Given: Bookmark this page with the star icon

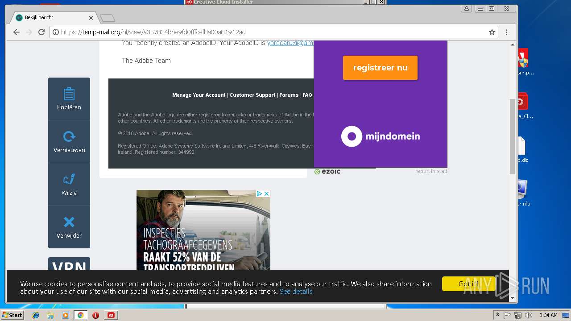Looking at the screenshot, I should 492,32.
